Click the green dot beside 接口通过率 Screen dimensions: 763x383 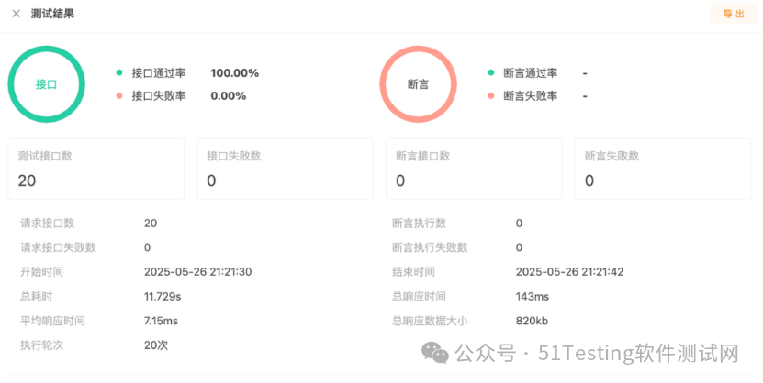[119, 72]
